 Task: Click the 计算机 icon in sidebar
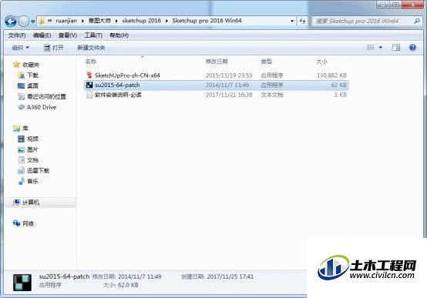(17, 203)
